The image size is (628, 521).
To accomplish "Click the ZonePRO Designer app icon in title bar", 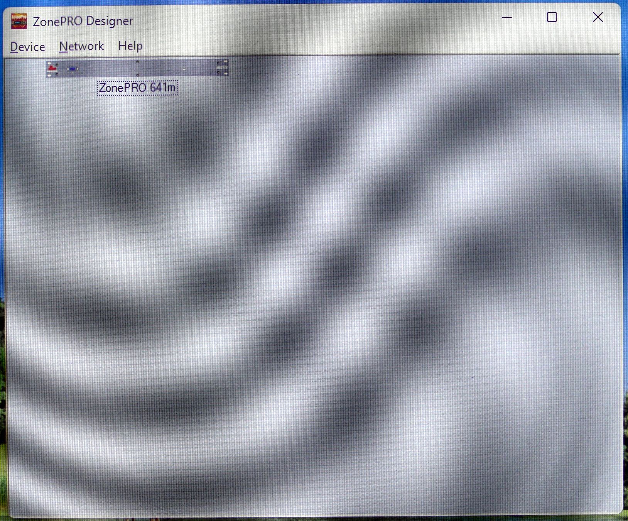I will click(19, 21).
